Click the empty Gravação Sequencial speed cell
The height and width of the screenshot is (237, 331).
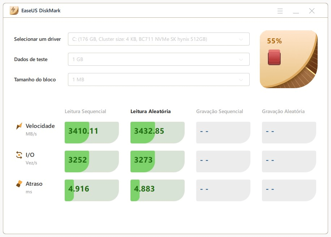[223, 133]
